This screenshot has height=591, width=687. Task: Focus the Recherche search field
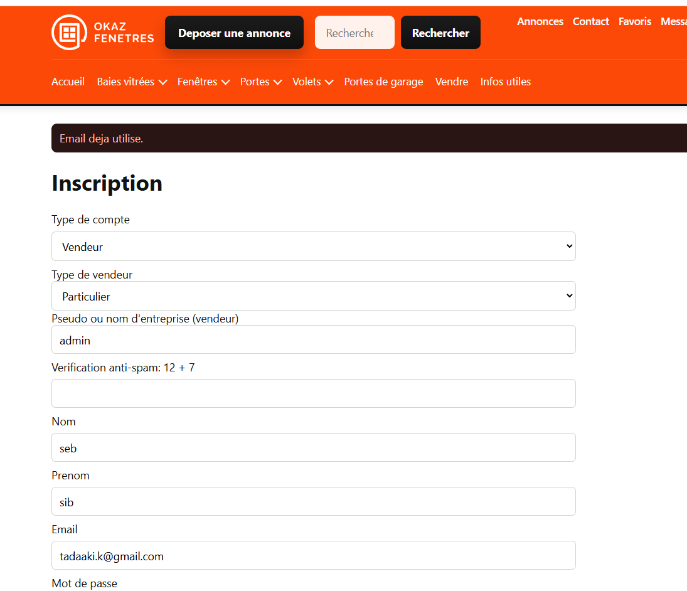(x=354, y=33)
